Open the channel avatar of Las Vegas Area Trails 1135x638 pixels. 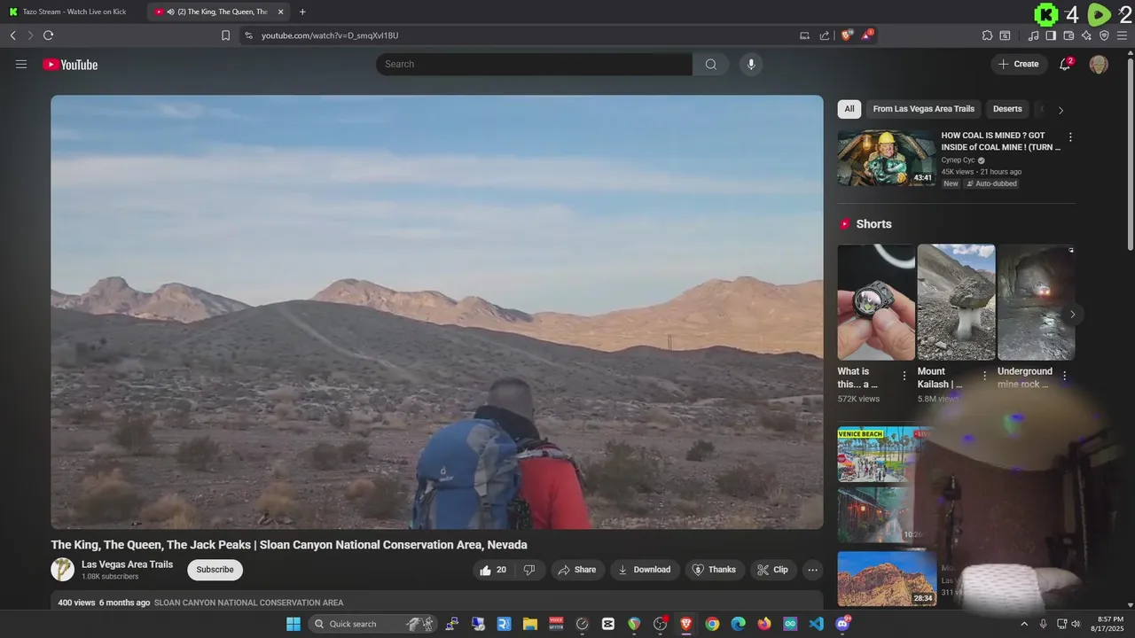click(x=62, y=570)
